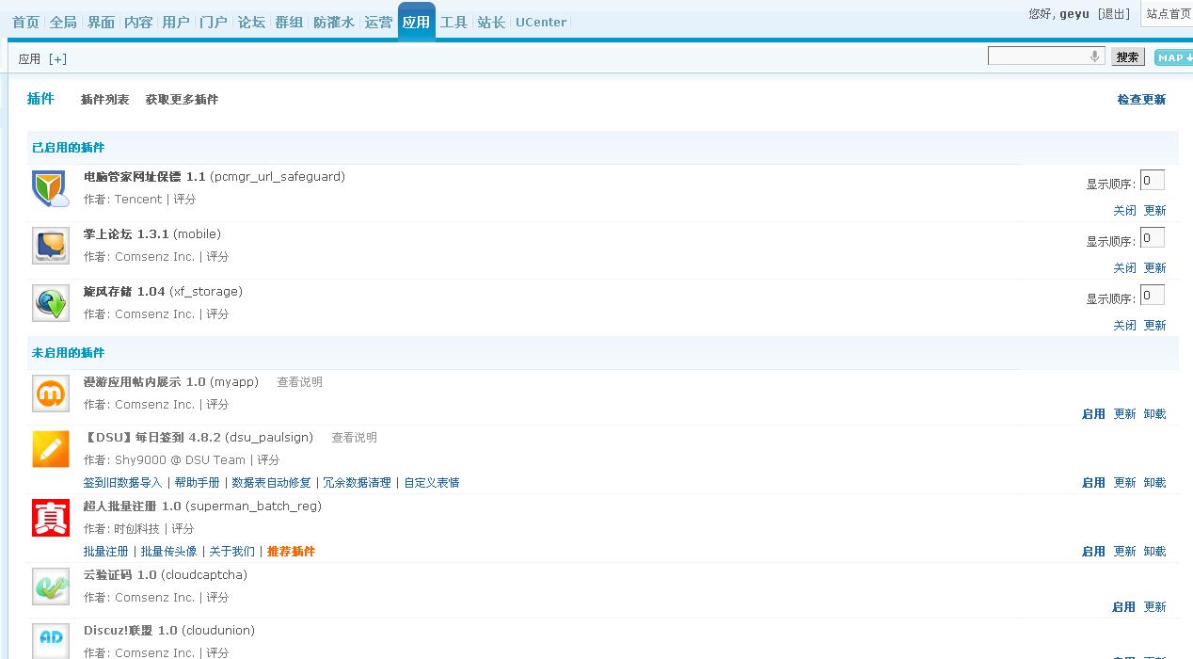
Task: Open the 关于我们 link
Action: pyautogui.click(x=231, y=552)
